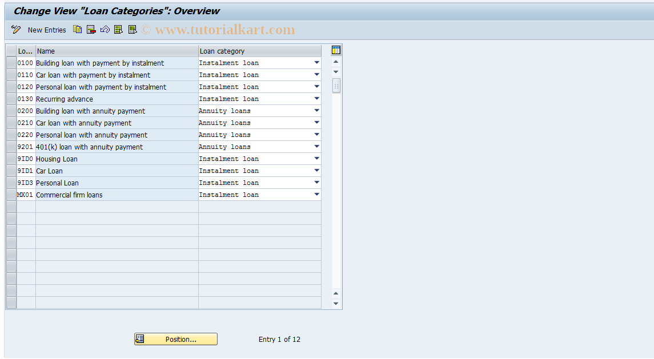Open loan category dropdown for Recurring advance
Image resolution: width=654 pixels, height=359 pixels.
(316, 99)
